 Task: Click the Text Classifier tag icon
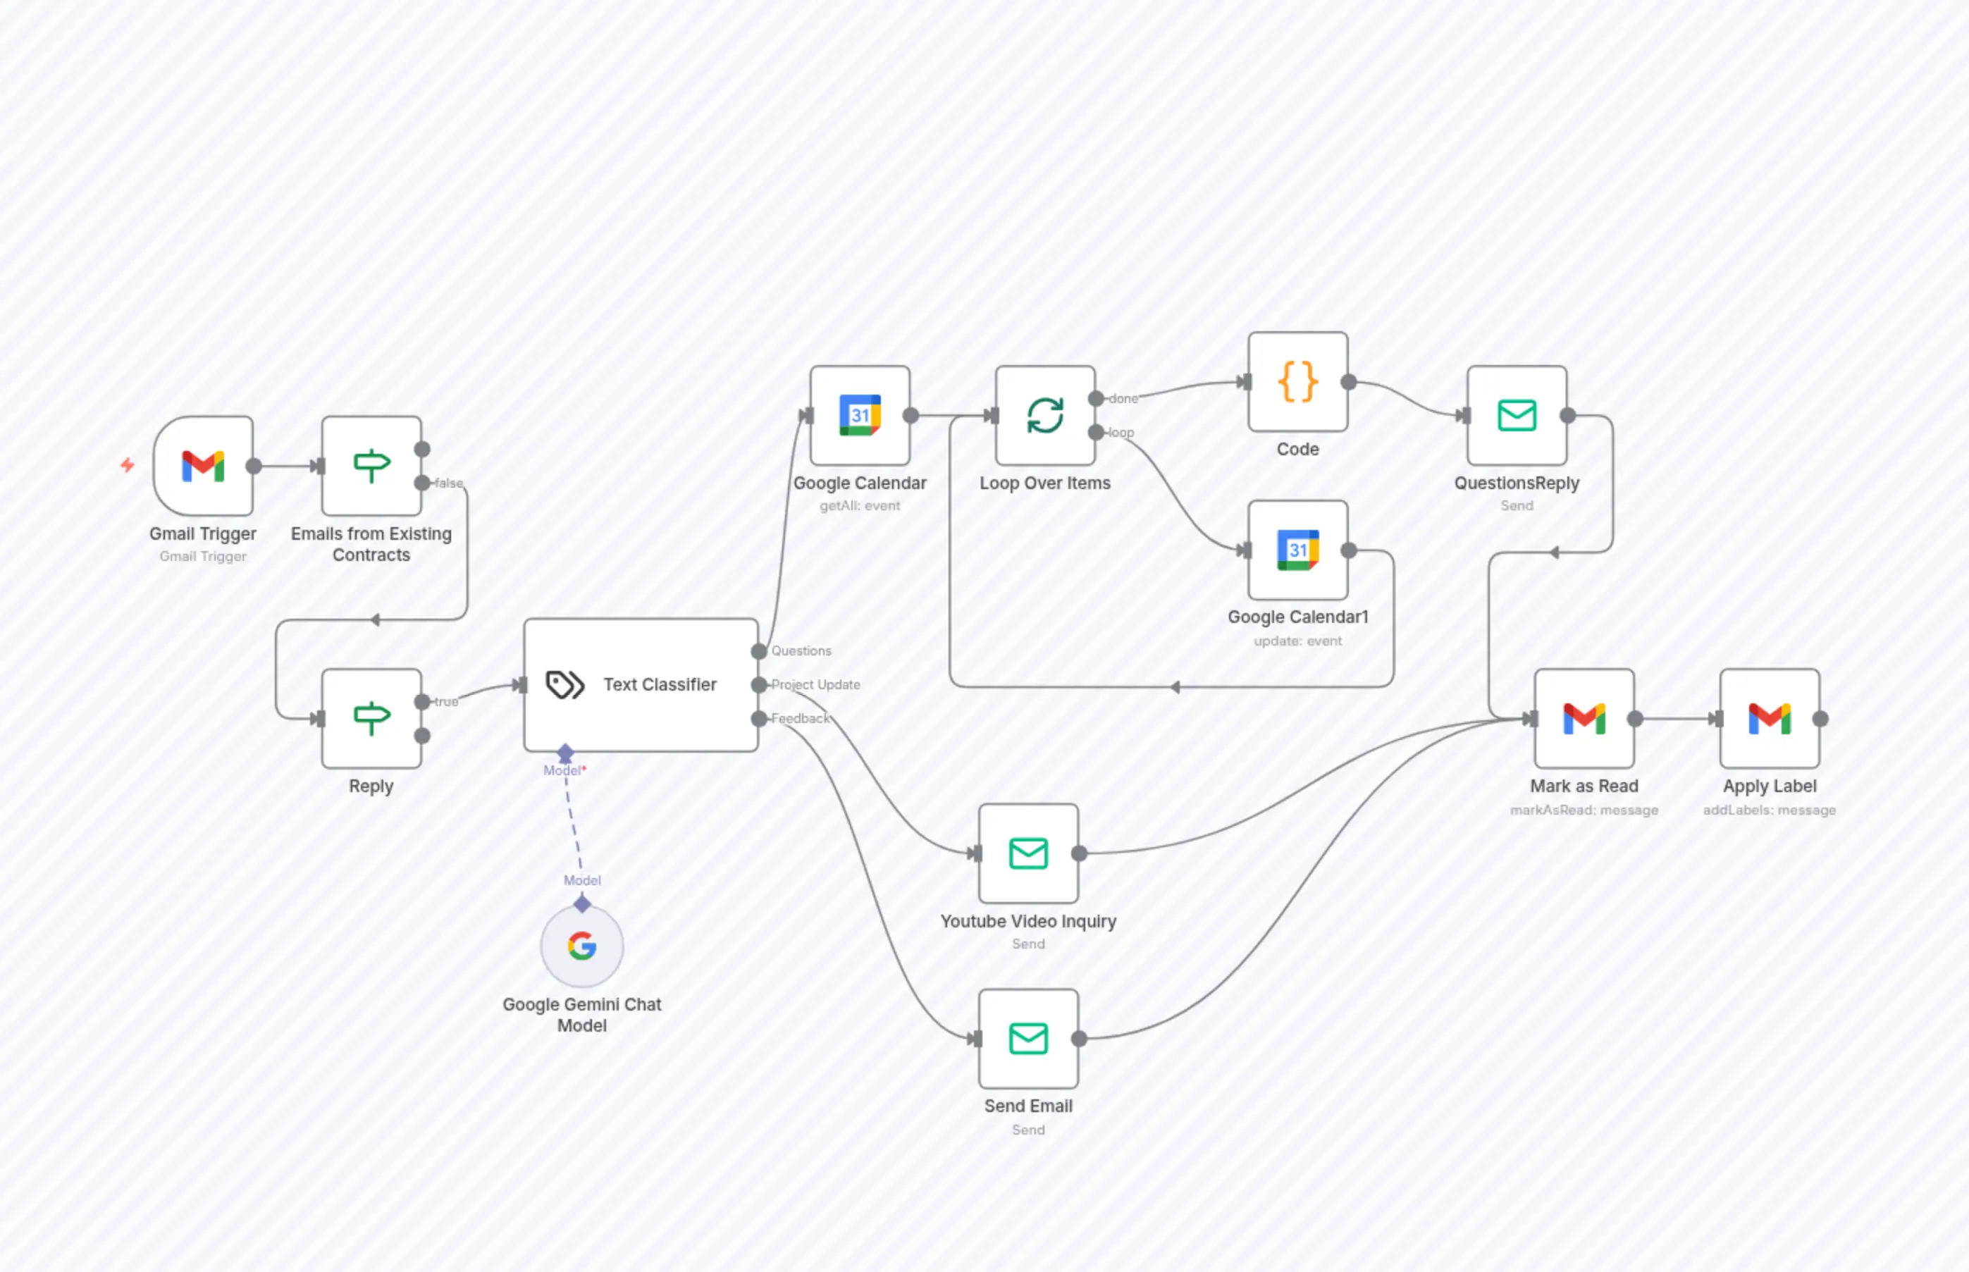(x=565, y=685)
